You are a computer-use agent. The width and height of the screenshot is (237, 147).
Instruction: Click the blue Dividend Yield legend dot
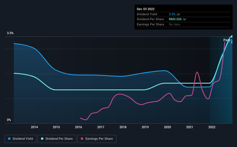coord(9,139)
